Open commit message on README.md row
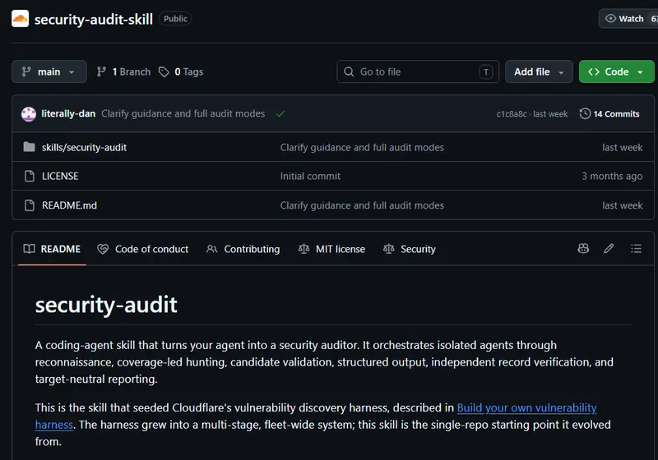The width and height of the screenshot is (658, 460). [x=362, y=205]
